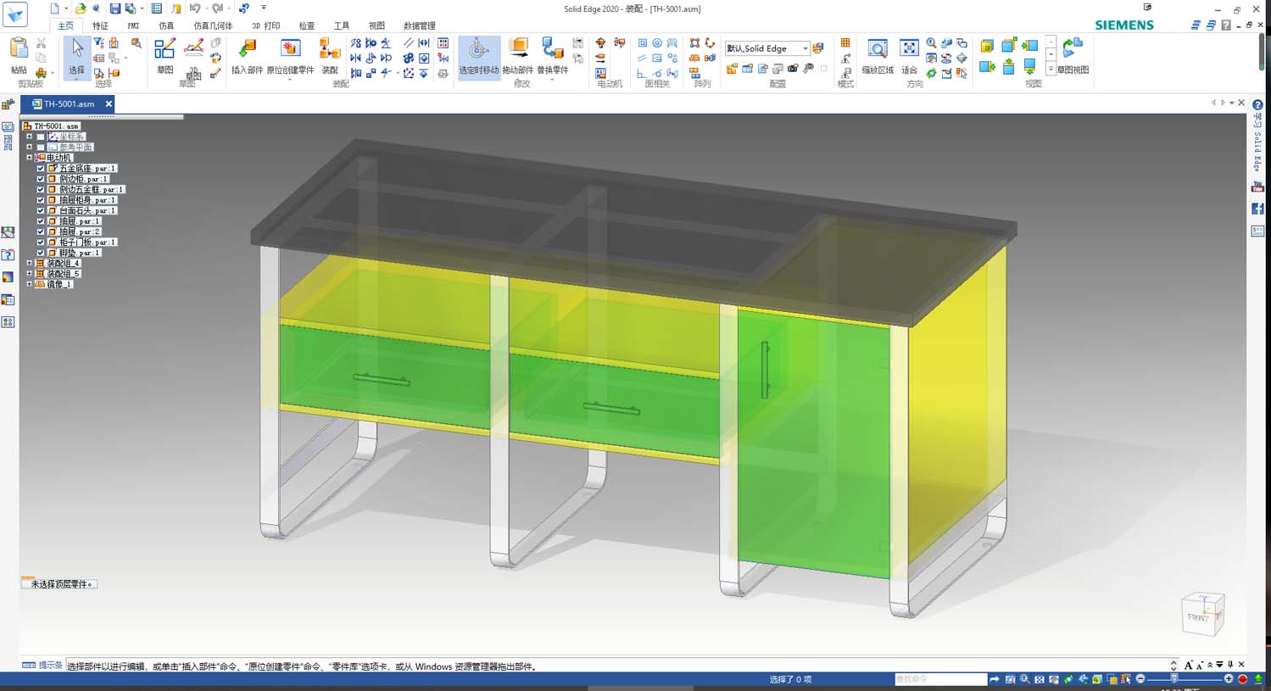Switch to the 特征 ribbon tab

[100, 25]
